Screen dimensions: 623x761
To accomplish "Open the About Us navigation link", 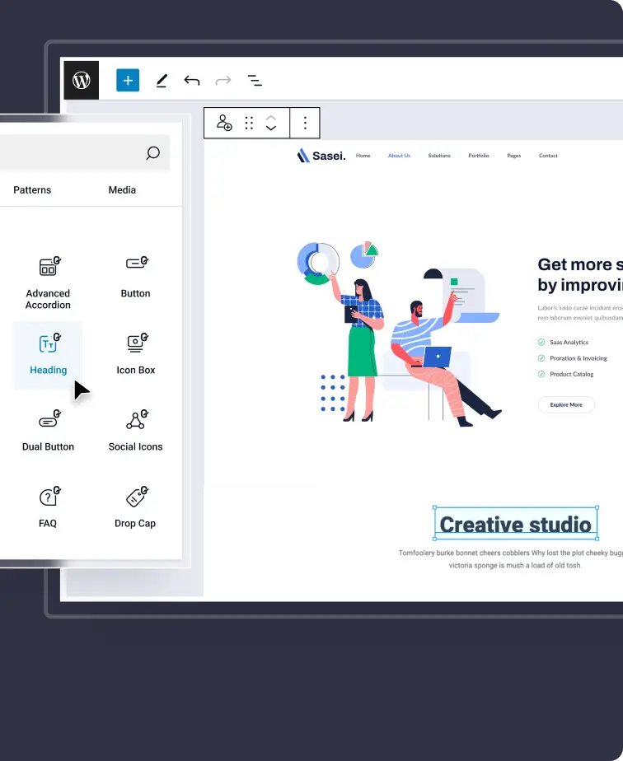I will pyautogui.click(x=399, y=156).
